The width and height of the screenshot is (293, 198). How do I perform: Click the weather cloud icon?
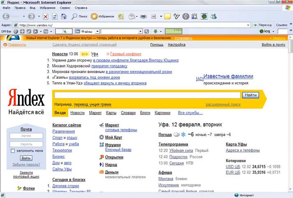coord(176,134)
